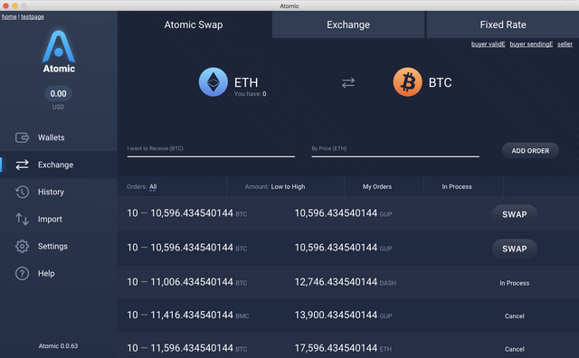Open Wallets via the wallet icon
The image size is (579, 358).
click(22, 137)
